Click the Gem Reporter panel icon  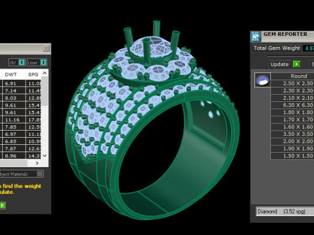pos(256,37)
